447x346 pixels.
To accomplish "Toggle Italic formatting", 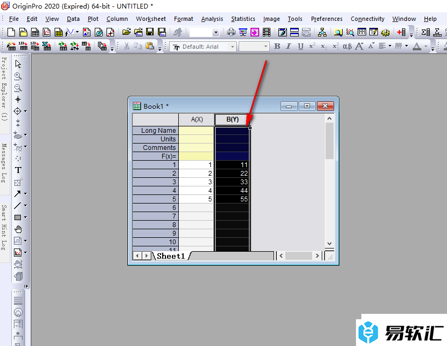I will pyautogui.click(x=289, y=46).
